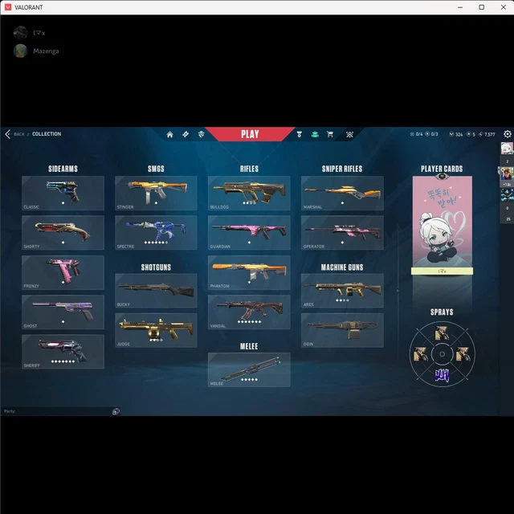Select the Melee knife tile
Screen dimensions: 514x514
click(x=249, y=369)
